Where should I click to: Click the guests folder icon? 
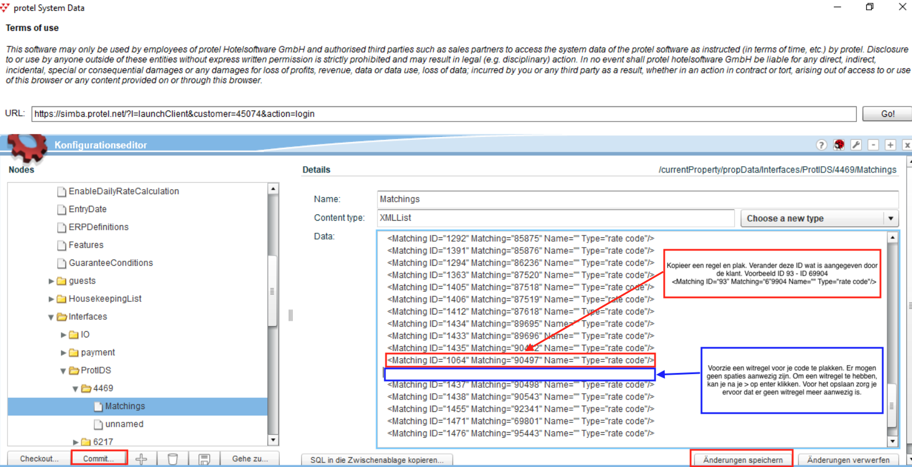tap(61, 281)
